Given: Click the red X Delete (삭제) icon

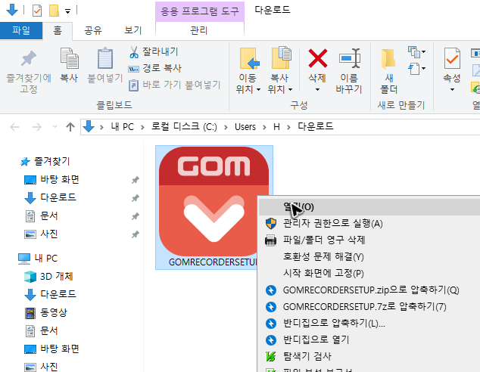Looking at the screenshot, I should [x=317, y=58].
